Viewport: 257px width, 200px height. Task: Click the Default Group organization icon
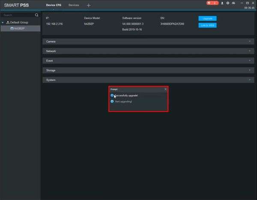click(8, 22)
